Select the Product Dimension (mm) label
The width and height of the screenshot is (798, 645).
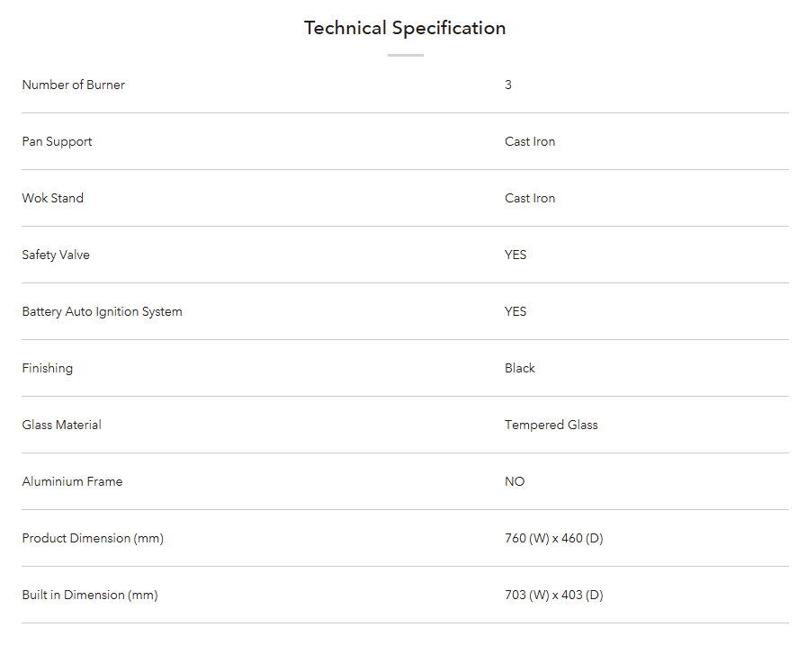(x=93, y=538)
